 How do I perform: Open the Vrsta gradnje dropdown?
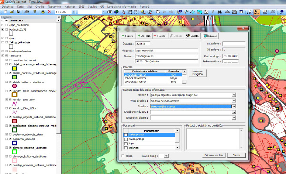[234, 101]
